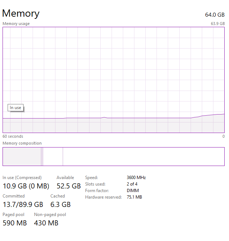Viewport: 229px width, 241px height.
Task: Click the 64.0 GB total capacity label
Action: click(x=215, y=15)
